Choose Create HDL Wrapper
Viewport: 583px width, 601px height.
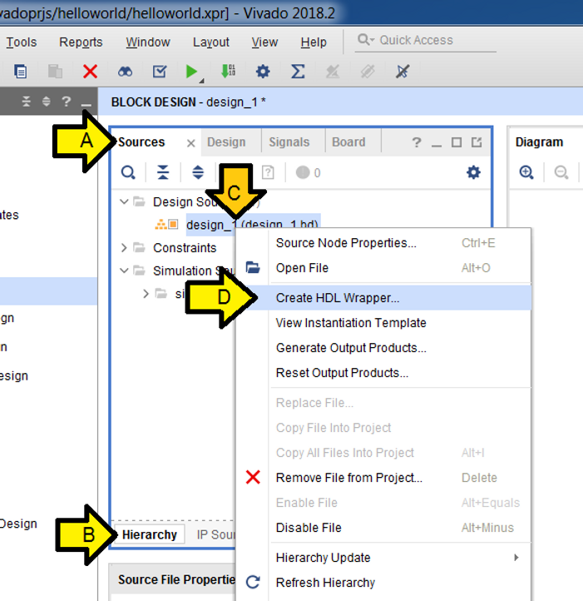(383, 298)
